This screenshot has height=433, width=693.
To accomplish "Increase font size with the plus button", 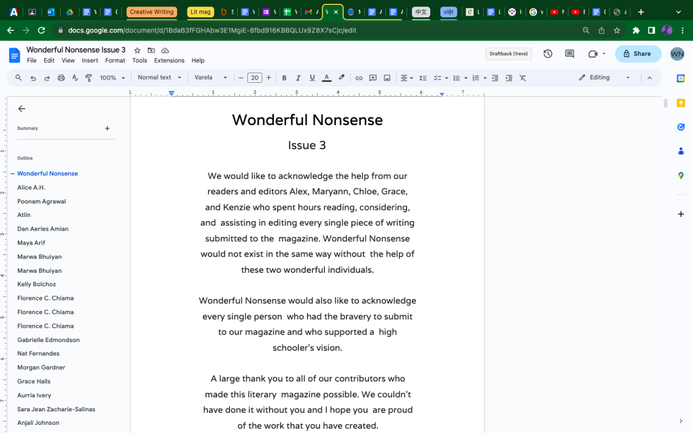I will coord(269,78).
